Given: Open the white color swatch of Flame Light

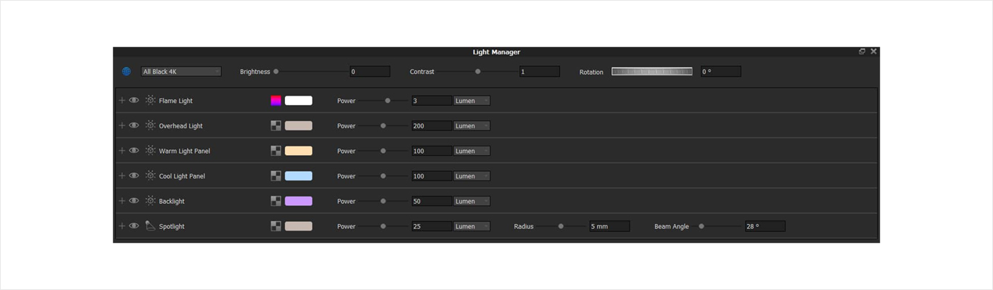Looking at the screenshot, I should 298,101.
